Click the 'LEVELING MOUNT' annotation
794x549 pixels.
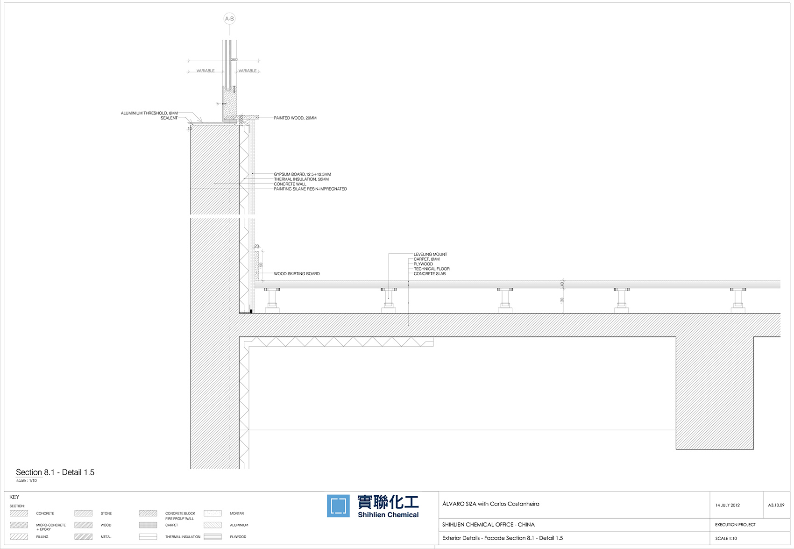(x=430, y=255)
